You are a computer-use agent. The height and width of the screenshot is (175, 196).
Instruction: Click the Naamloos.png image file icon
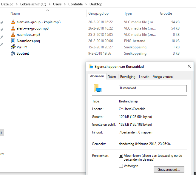pyautogui.click(x=13, y=41)
